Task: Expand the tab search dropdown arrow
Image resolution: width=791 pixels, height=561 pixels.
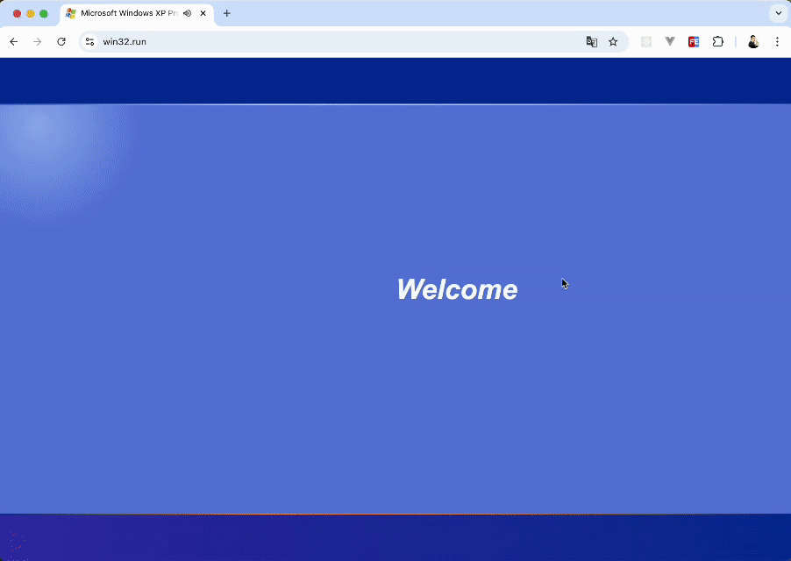Action: coord(777,13)
